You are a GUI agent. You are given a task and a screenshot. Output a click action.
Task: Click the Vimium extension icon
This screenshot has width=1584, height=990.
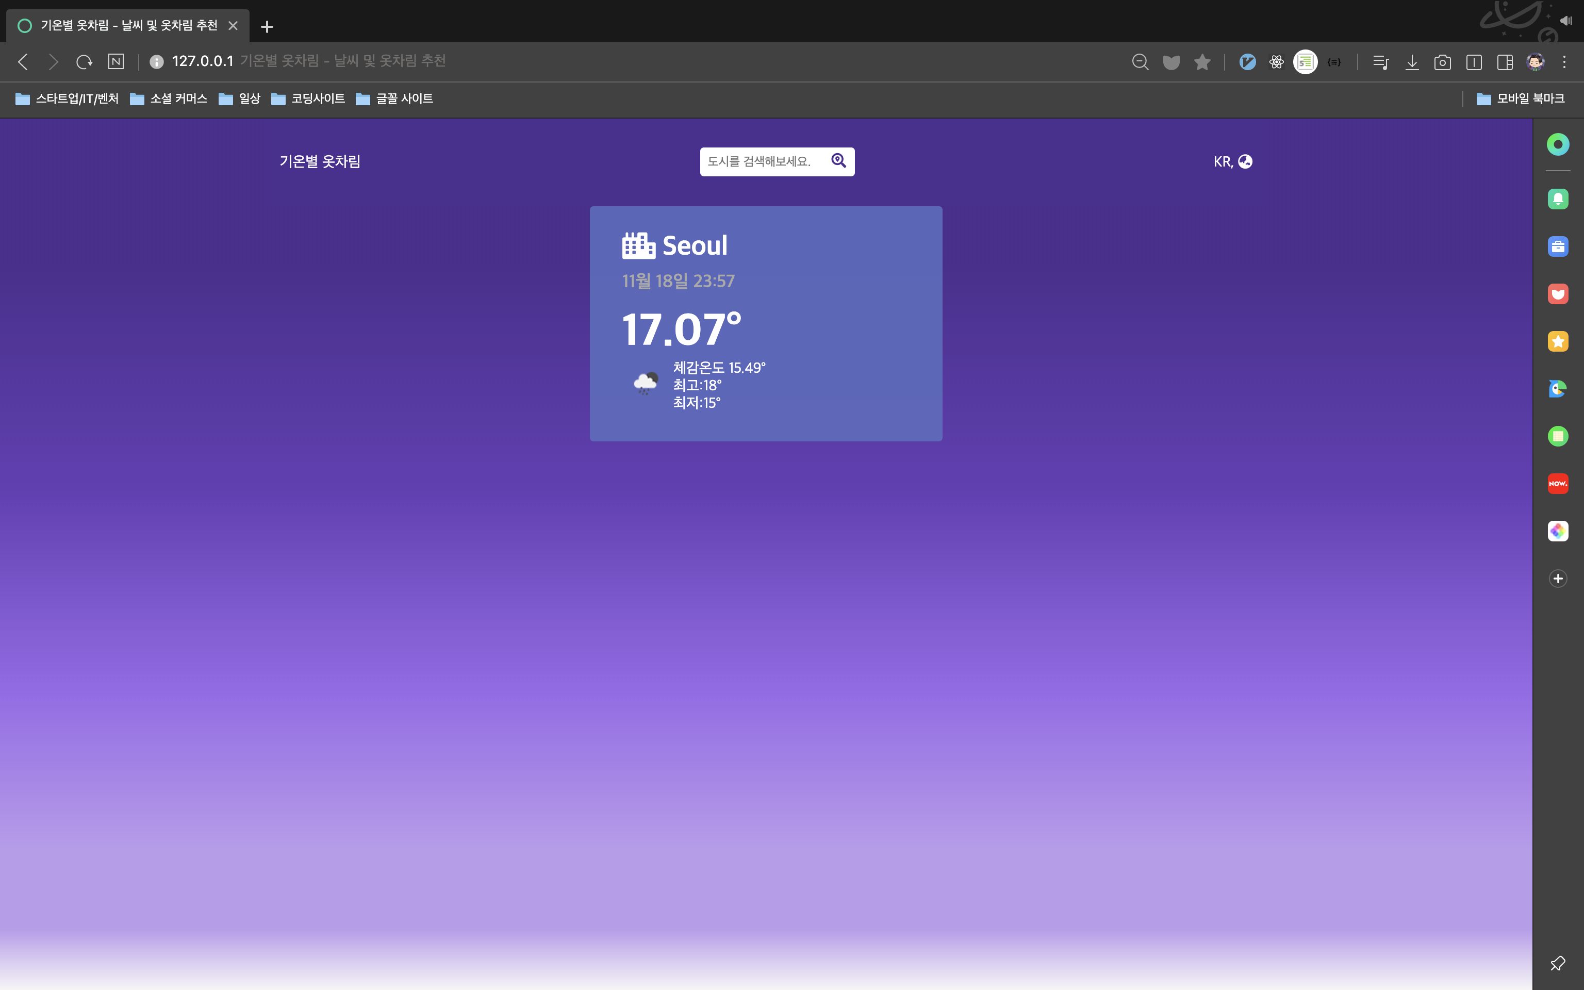point(1248,62)
